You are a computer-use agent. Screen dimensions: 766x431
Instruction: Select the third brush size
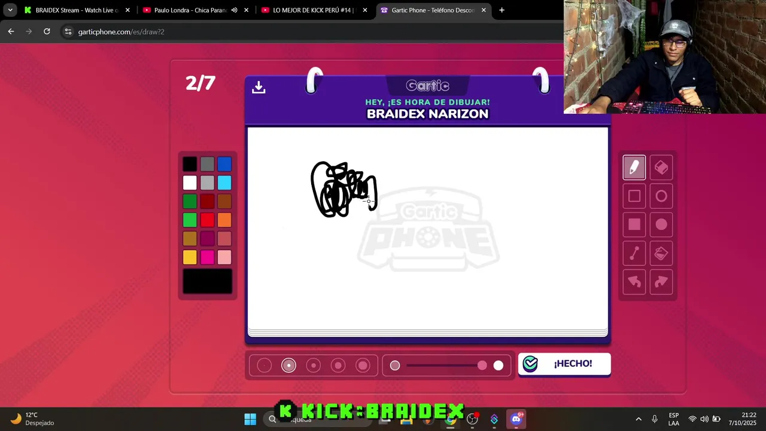(x=314, y=365)
